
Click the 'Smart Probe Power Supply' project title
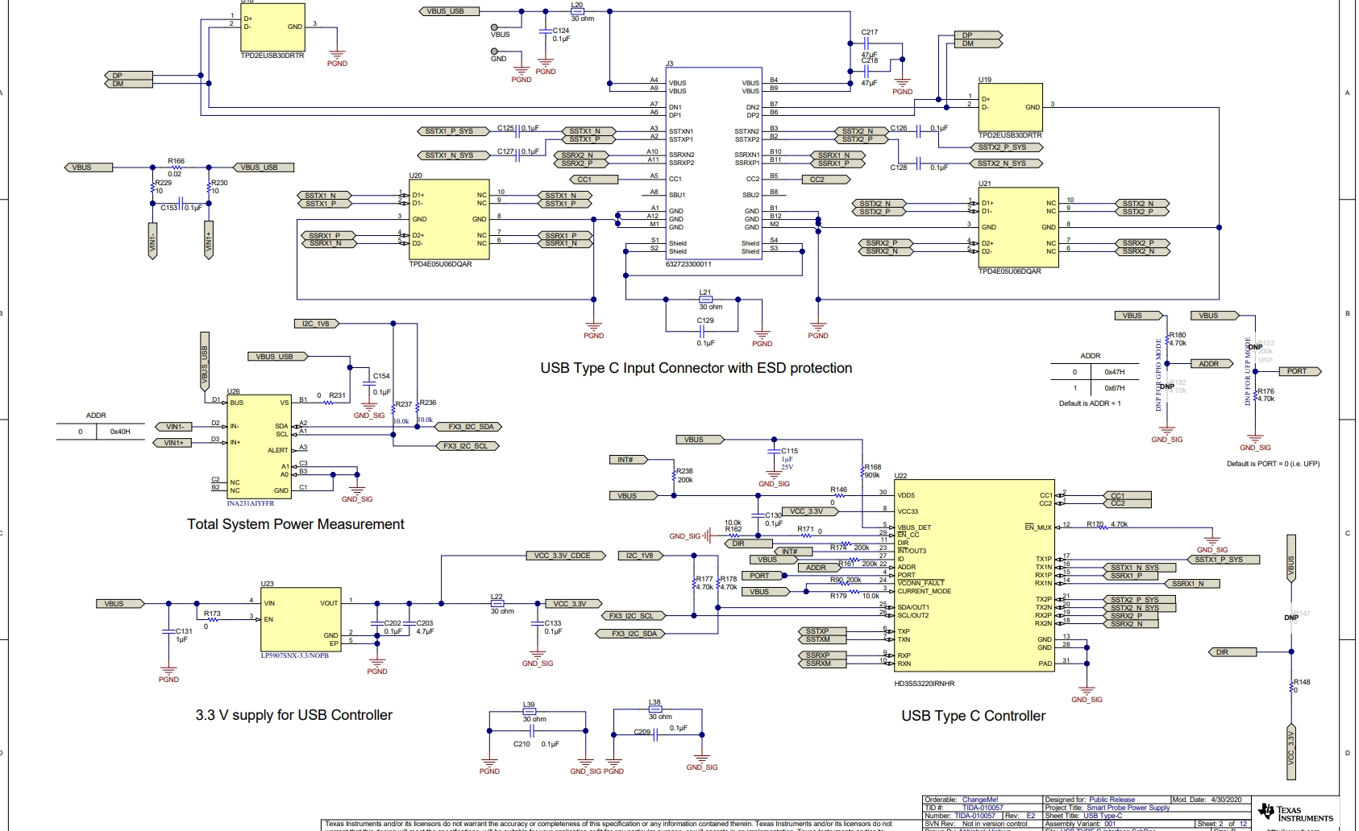pyautogui.click(x=1128, y=808)
